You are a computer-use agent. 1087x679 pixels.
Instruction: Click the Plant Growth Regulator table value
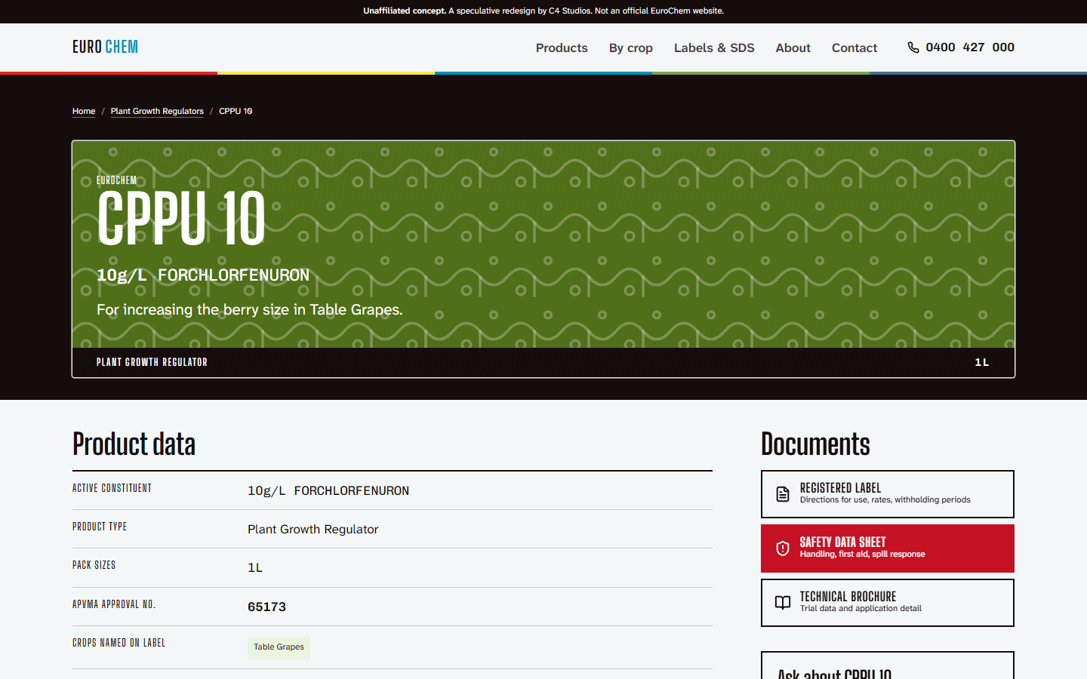point(313,530)
